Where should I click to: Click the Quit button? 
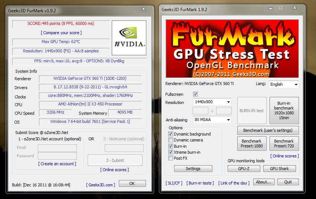click(288, 182)
